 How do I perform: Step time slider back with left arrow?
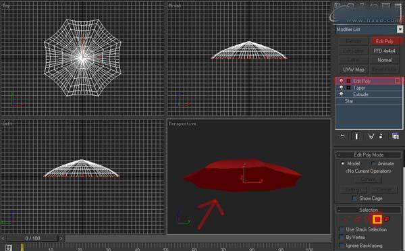[3, 238]
